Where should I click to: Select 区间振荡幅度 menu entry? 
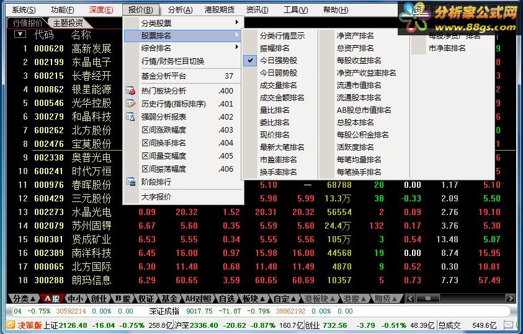tap(183, 169)
